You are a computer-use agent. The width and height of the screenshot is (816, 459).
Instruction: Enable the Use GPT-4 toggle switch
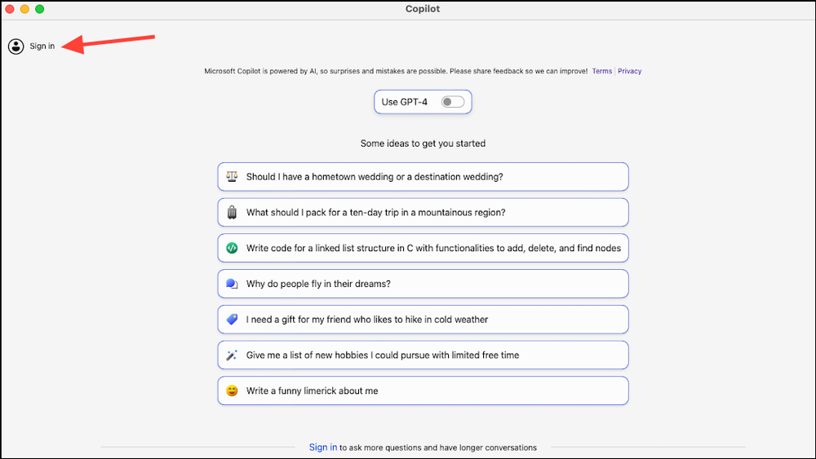point(452,102)
